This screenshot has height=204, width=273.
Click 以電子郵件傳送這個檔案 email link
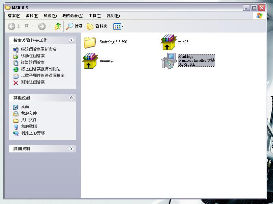point(43,76)
